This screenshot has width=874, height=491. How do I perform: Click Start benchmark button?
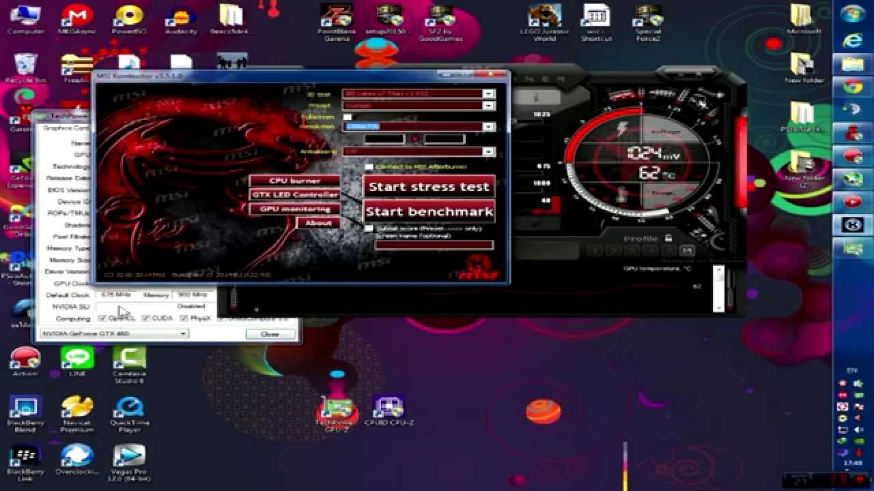coord(429,211)
